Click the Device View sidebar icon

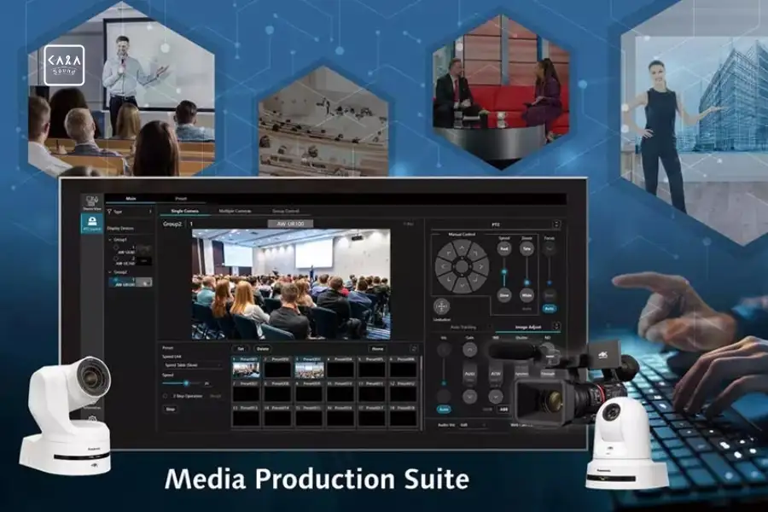(x=91, y=201)
